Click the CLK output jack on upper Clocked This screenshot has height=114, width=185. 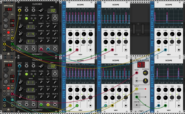tap(55, 18)
